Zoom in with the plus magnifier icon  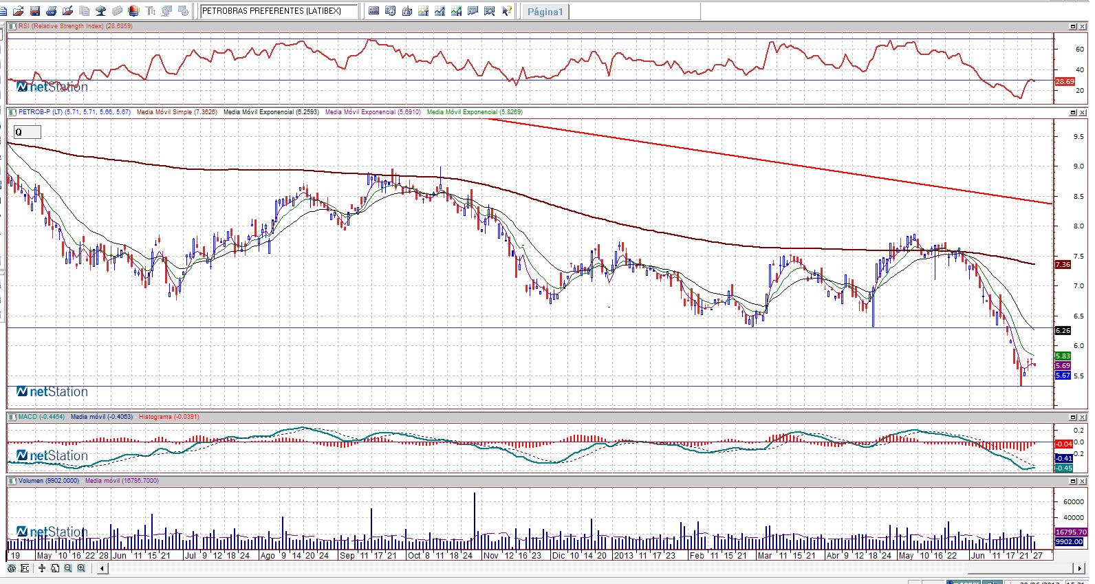tap(81, 568)
